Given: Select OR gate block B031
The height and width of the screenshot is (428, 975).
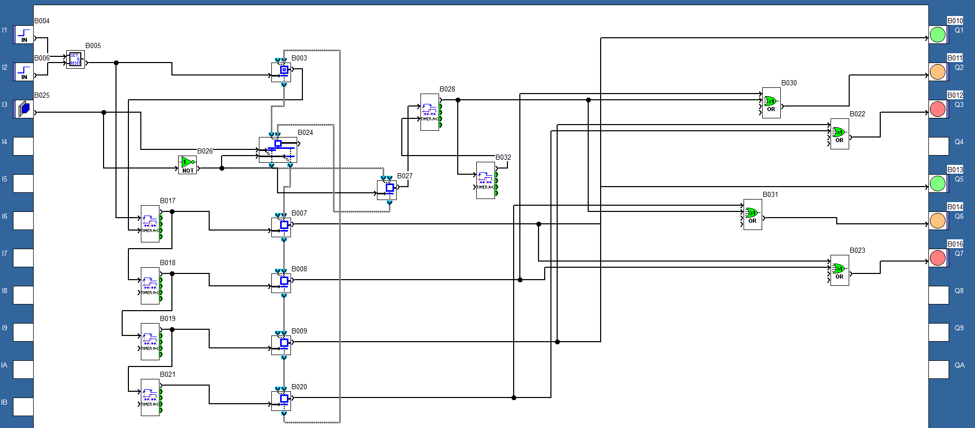Looking at the screenshot, I should 753,215.
